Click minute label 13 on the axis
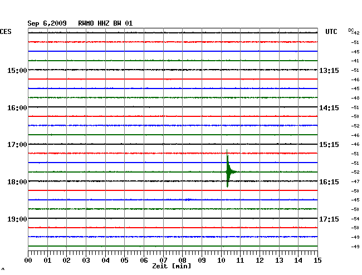This screenshot has width=362, height=275. coord(279,261)
